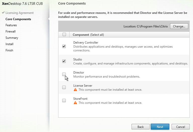Click the Next button
Image resolution: width=193 pixels, height=132 pixels.
(x=160, y=127)
